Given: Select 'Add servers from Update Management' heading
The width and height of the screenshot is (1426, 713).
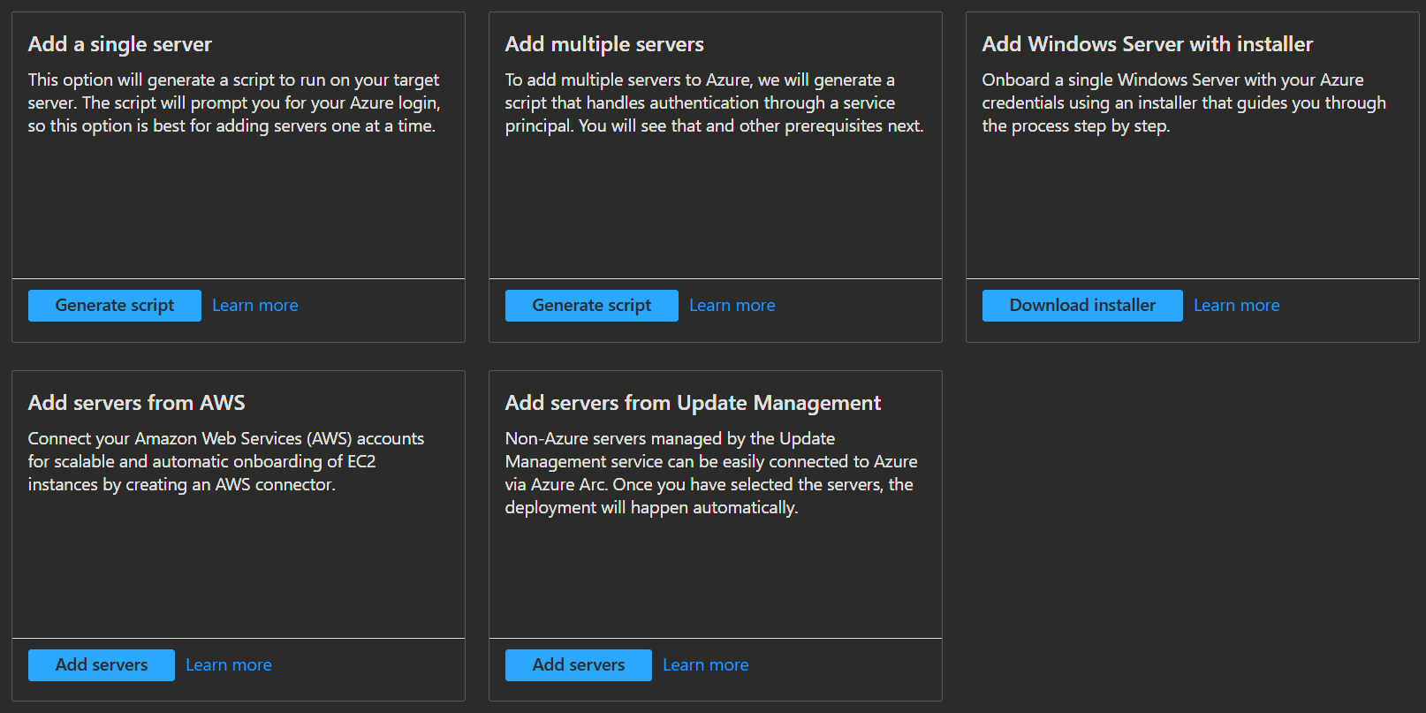Looking at the screenshot, I should [x=694, y=403].
